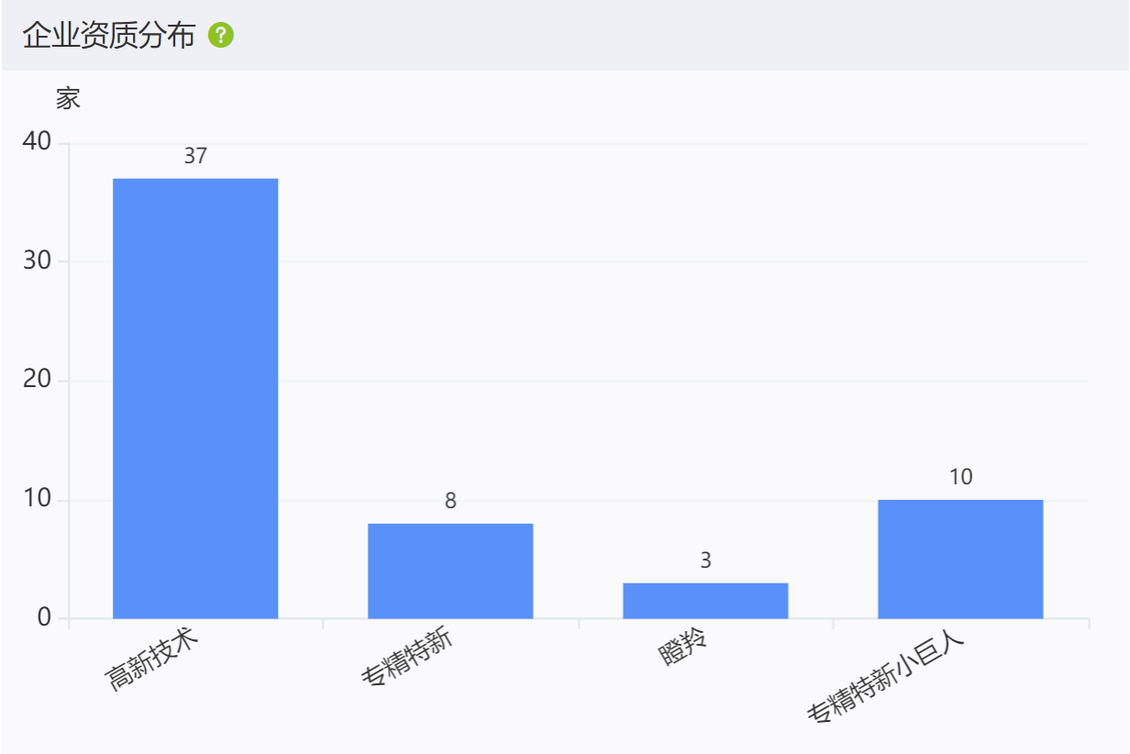The width and height of the screenshot is (1130, 754).
Task: Select the 专精特新 bar
Action: pyautogui.click(x=450, y=571)
